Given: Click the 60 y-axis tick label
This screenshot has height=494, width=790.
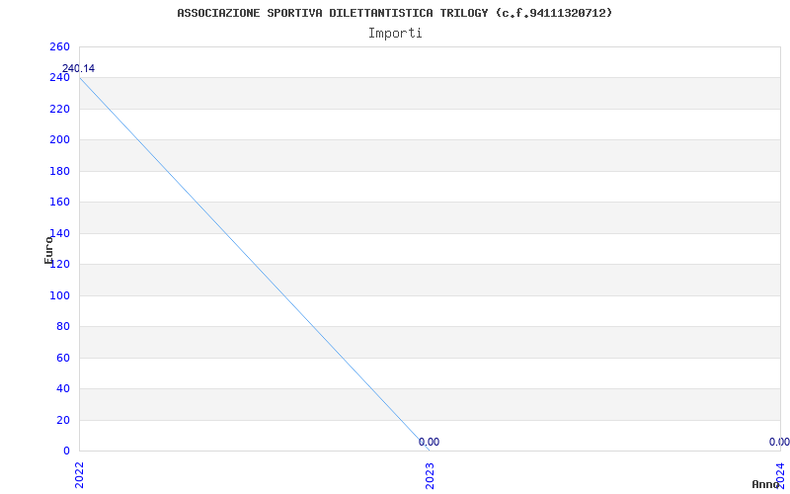Looking at the screenshot, I should click(62, 358).
